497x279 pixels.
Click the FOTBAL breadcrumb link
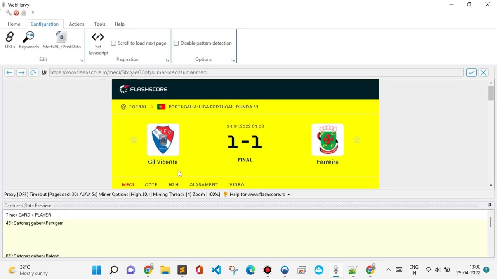tap(138, 107)
